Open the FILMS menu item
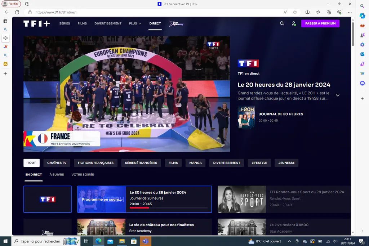Viewport: 369px width, 246px height. [x=82, y=23]
